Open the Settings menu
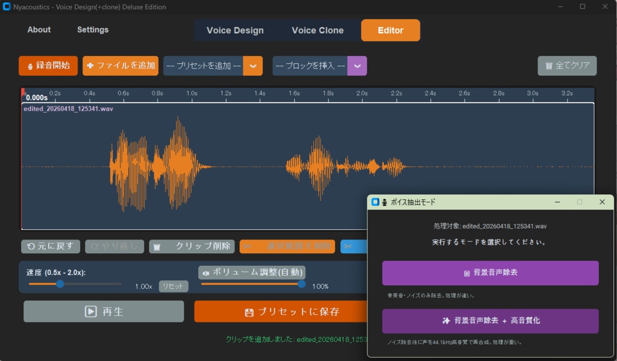 click(x=92, y=29)
